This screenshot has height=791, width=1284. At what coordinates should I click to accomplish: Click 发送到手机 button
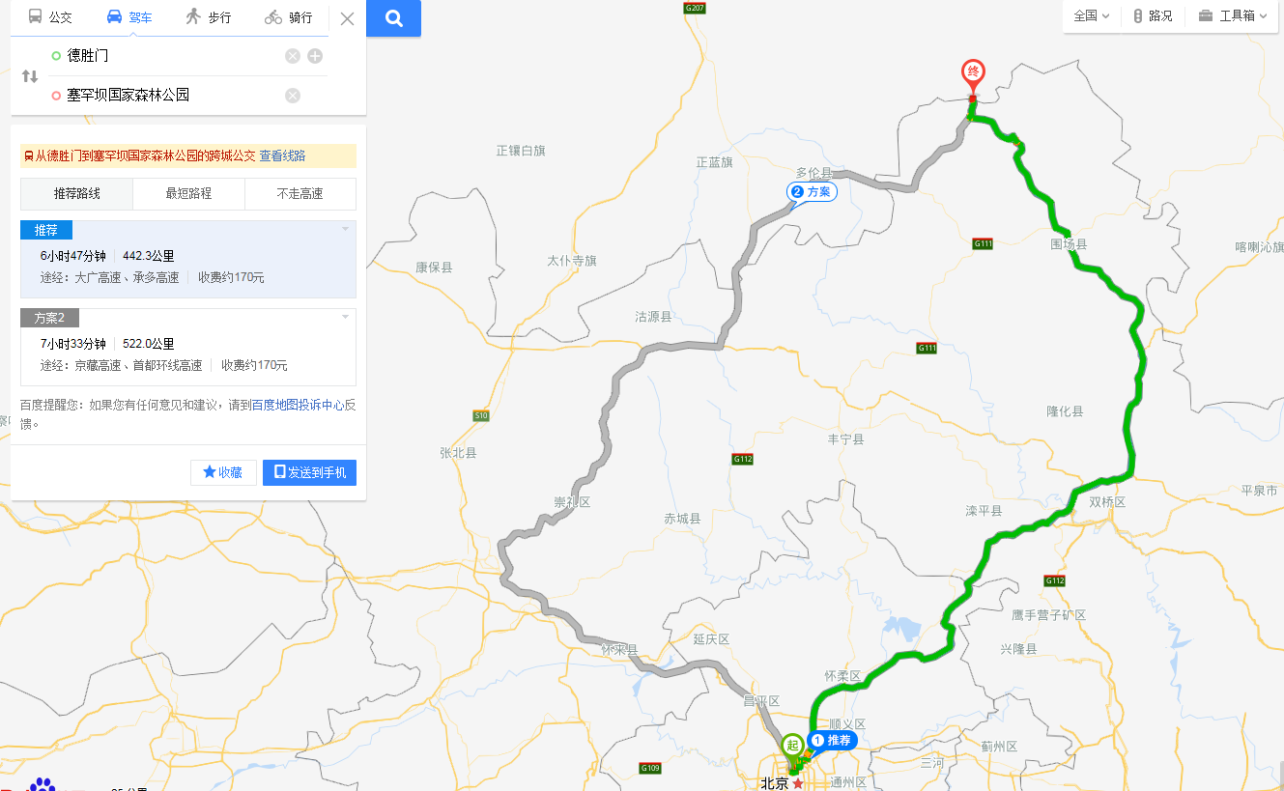(x=310, y=472)
